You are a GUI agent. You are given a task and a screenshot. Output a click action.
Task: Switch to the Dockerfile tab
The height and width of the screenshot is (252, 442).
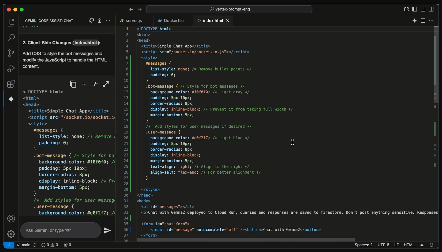pos(173,21)
